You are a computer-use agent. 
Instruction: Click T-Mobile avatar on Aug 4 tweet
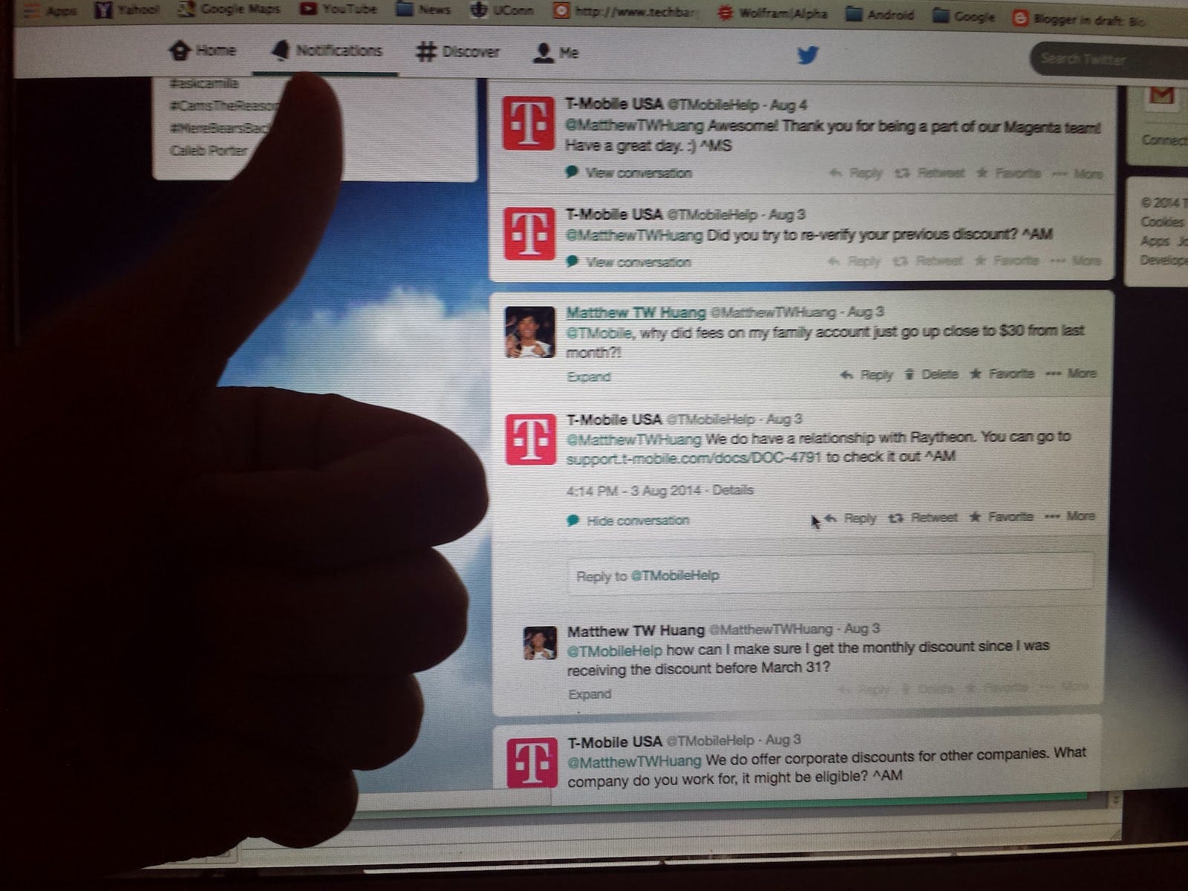(528, 123)
